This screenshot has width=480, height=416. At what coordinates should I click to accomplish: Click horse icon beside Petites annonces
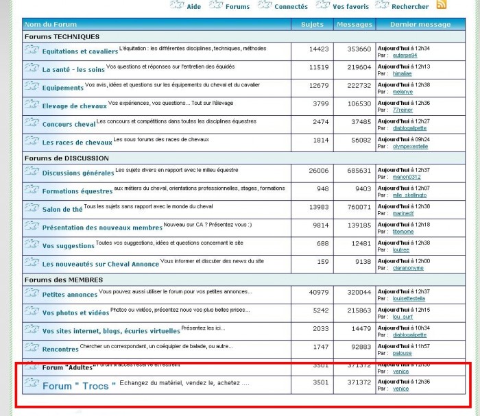coord(32,293)
